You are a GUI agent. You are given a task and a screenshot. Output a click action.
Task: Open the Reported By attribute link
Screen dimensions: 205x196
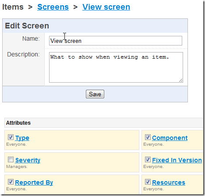pyautogui.click(x=34, y=182)
